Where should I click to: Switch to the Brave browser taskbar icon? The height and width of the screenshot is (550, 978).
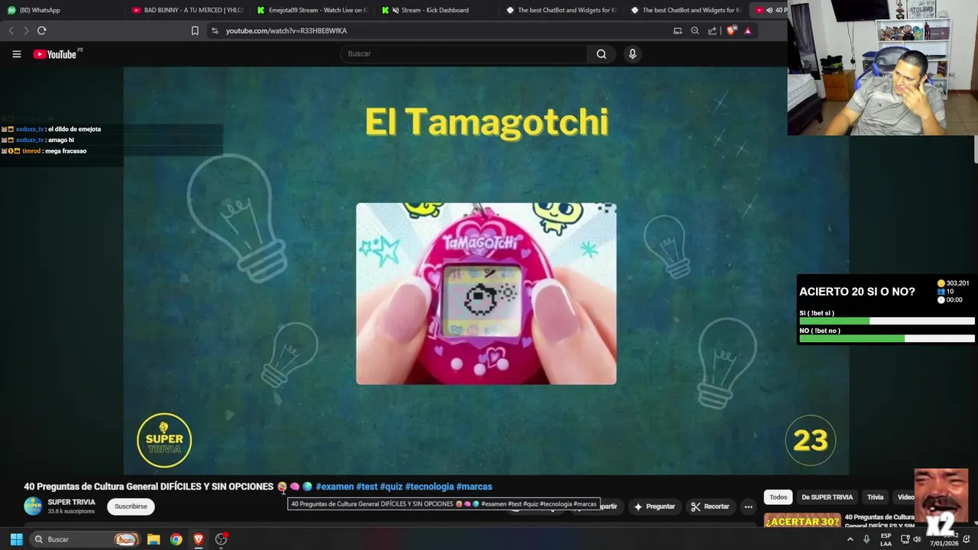199,539
